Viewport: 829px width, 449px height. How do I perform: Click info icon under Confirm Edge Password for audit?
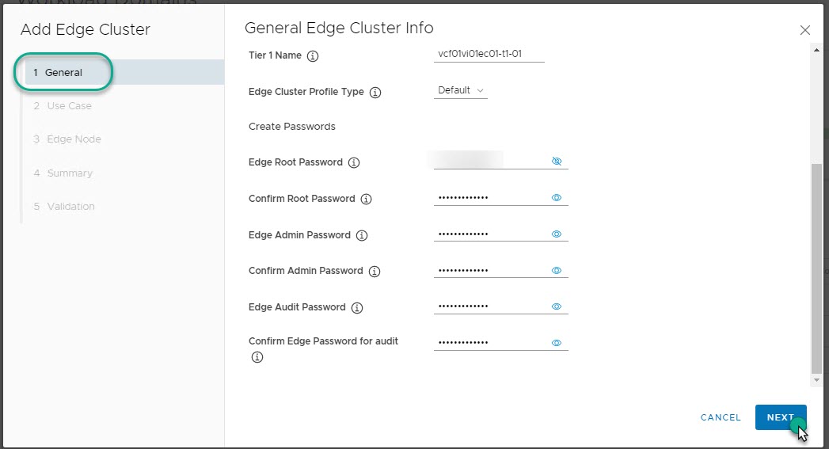[x=257, y=357]
